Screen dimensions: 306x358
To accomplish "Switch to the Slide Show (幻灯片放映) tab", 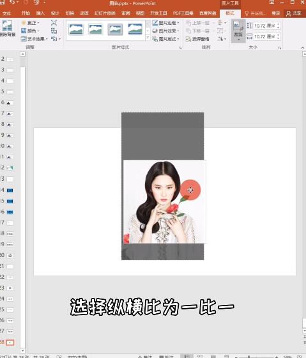I will 105,13.
